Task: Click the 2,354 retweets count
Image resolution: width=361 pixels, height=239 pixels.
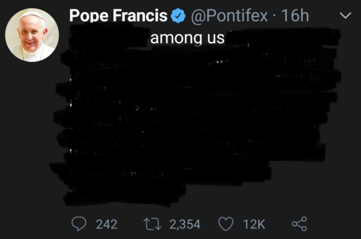Action: [x=185, y=224]
